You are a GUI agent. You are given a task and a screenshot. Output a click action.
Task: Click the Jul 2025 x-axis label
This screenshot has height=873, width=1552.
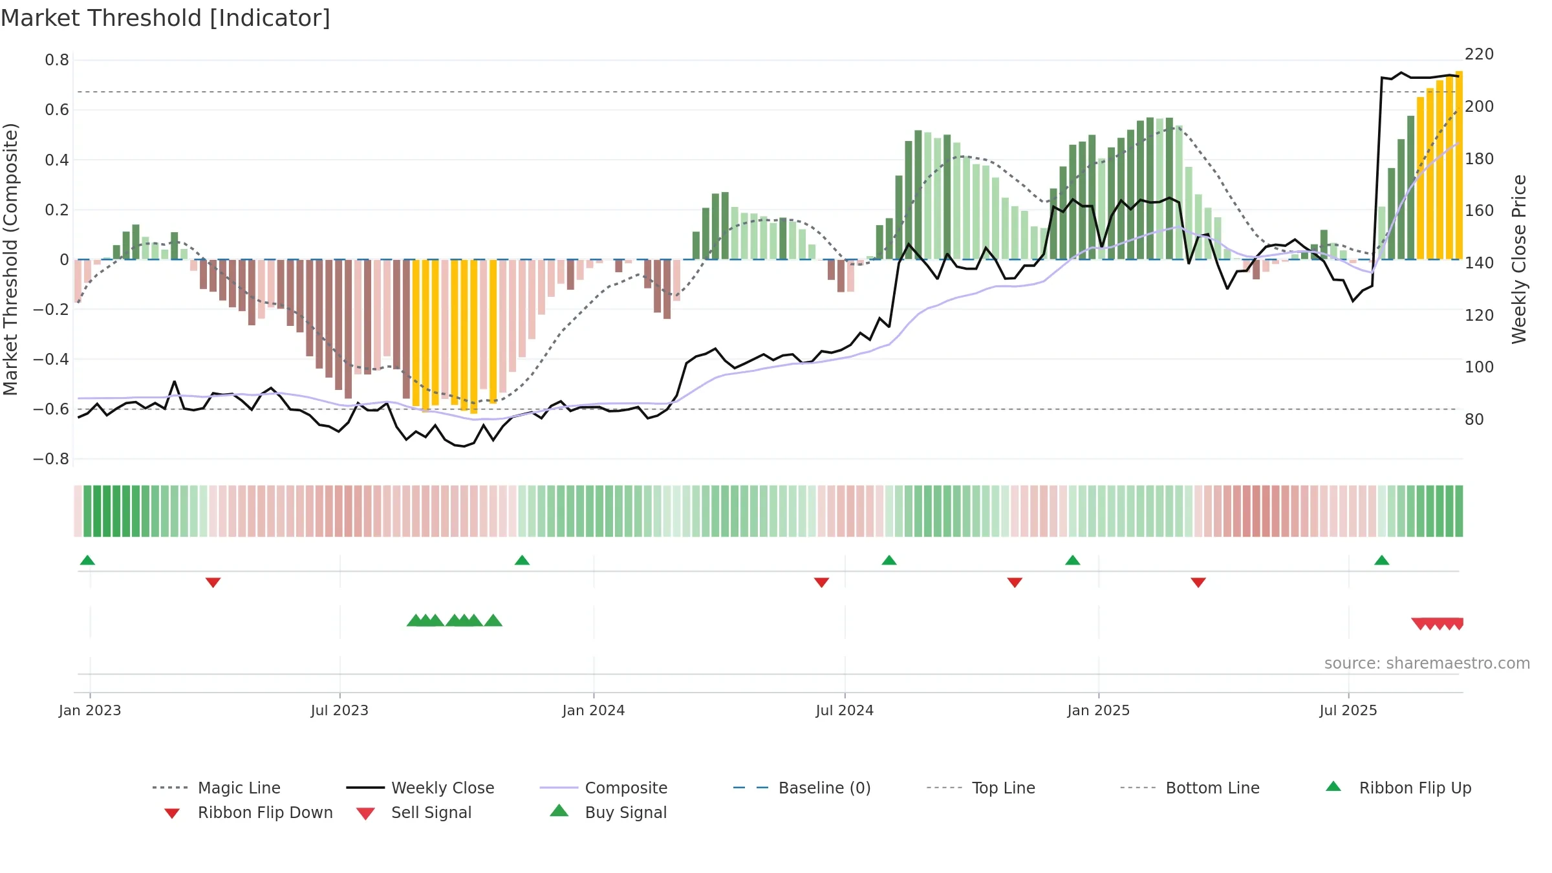pos(1348,711)
